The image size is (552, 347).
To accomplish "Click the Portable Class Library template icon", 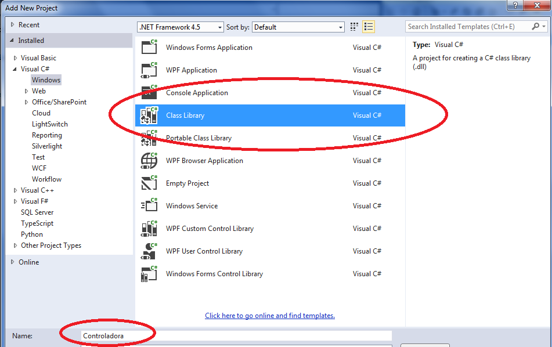I will coord(149,138).
